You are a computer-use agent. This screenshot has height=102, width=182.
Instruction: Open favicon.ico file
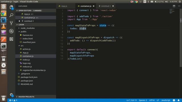pyautogui.click(x=36, y=35)
